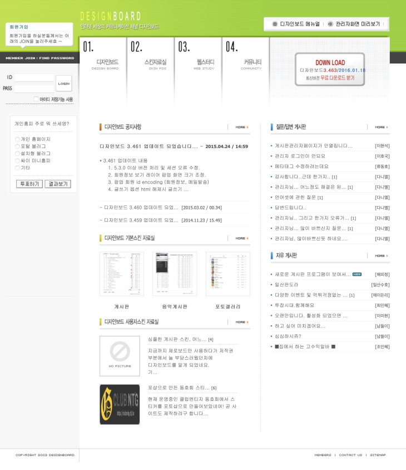Open post 감사합니다..근데 한가지
406x470 pixels.
303,177
